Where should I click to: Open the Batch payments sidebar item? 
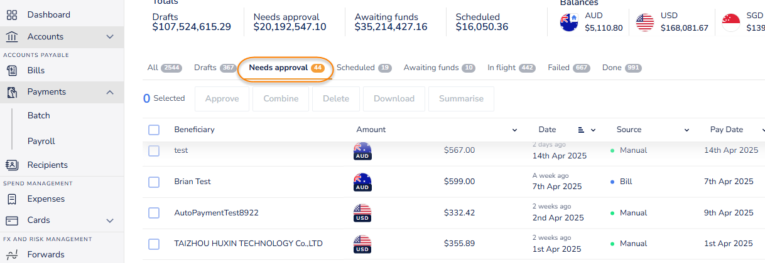39,116
